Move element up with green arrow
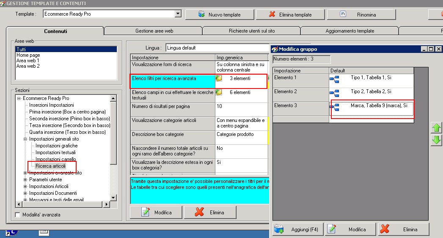Screen dimensions: 443x238 coord(437,128)
